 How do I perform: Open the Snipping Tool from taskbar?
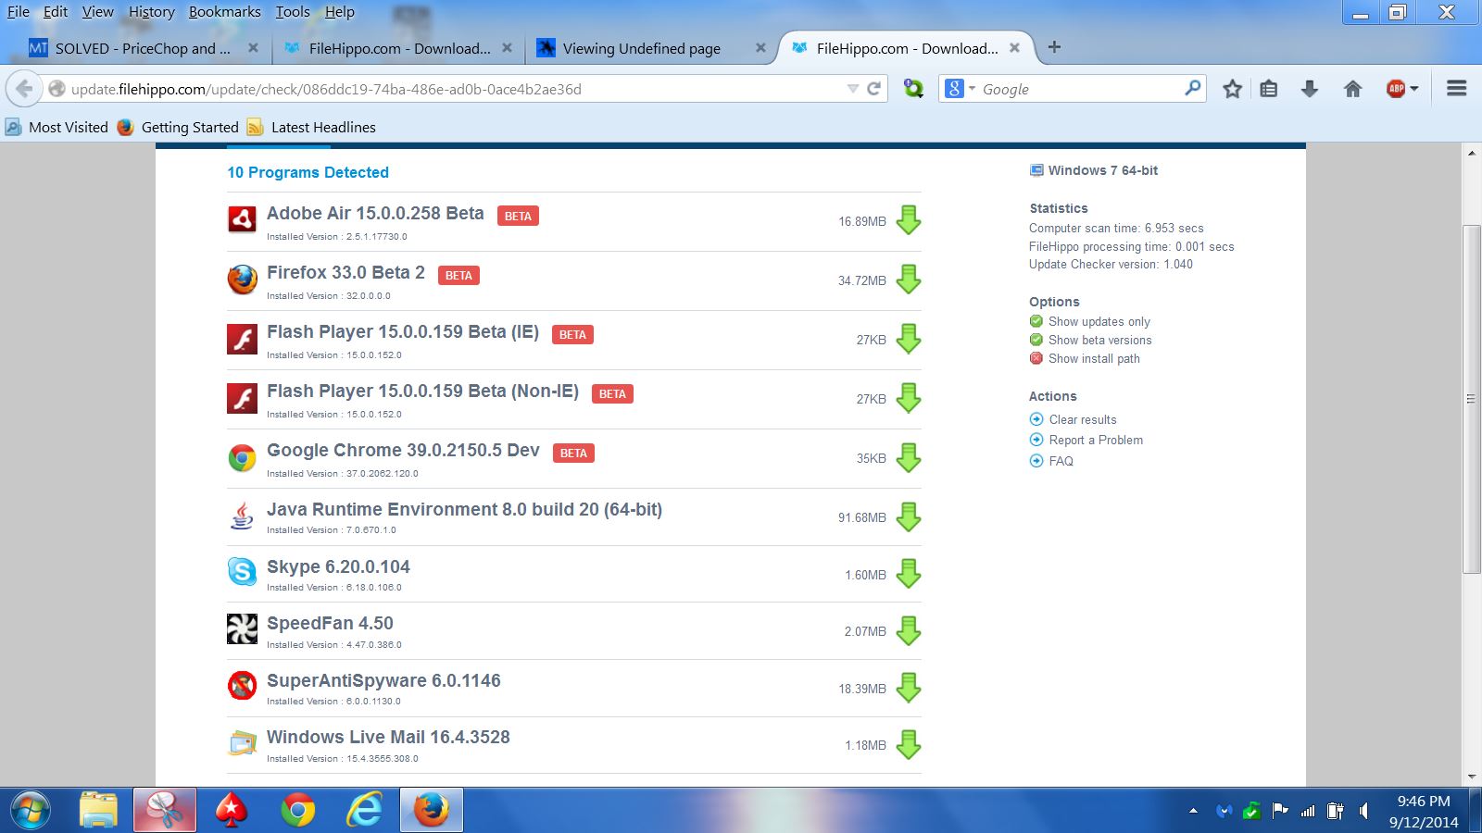165,811
